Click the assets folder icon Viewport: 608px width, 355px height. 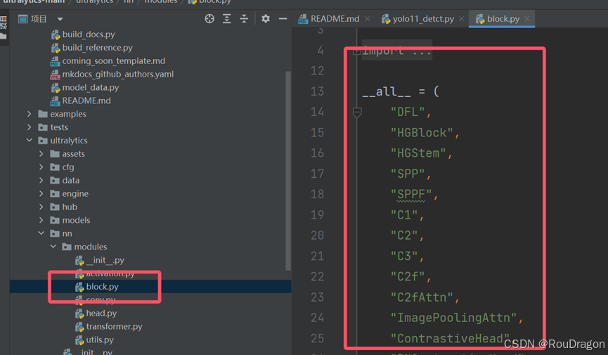55,154
